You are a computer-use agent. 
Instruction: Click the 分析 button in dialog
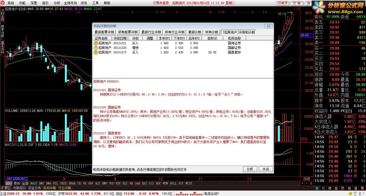[x=250, y=169]
